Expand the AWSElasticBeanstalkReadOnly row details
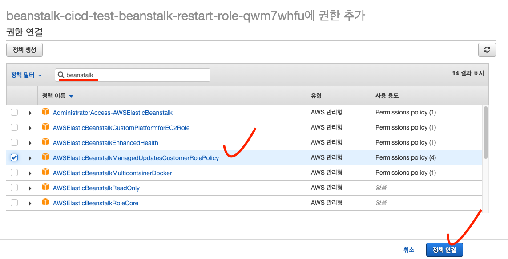The height and width of the screenshot is (259, 508). [x=30, y=188]
